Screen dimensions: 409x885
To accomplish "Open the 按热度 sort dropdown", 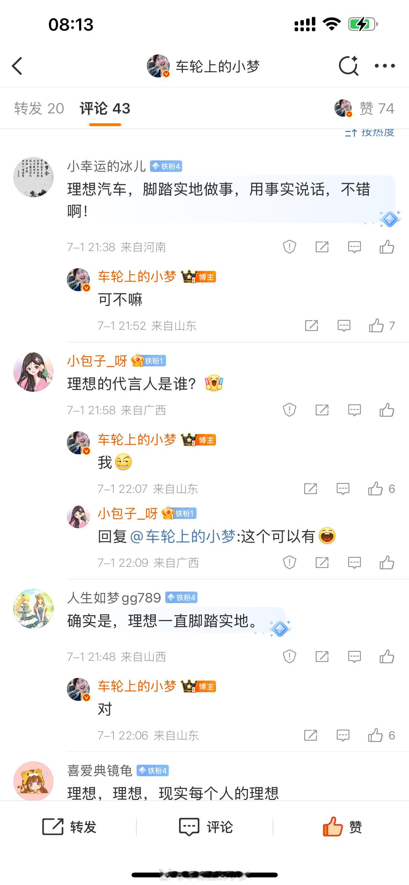I will (x=370, y=133).
